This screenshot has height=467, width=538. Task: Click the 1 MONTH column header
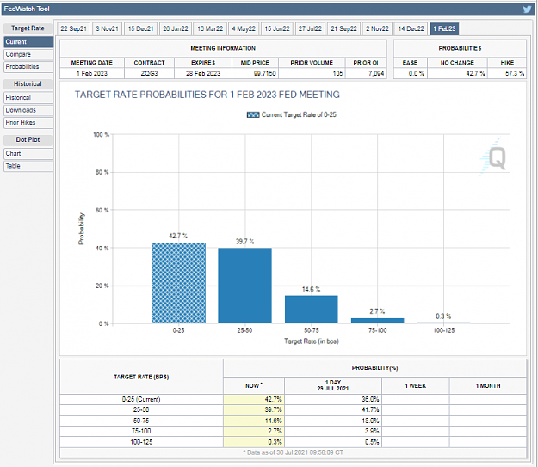click(x=488, y=386)
